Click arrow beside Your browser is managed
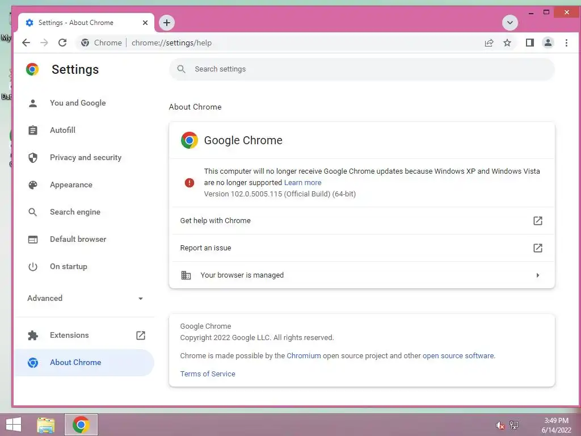This screenshot has width=581, height=436. (538, 275)
